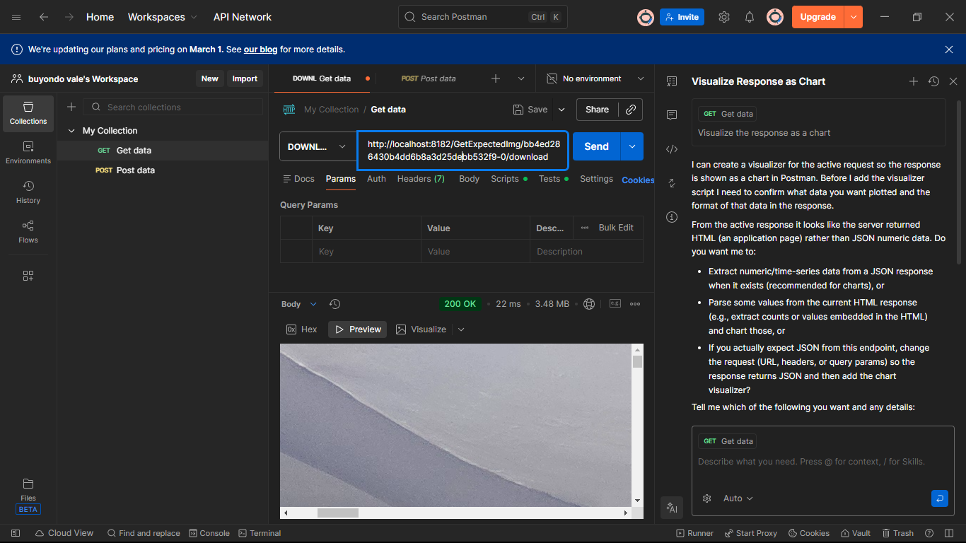Image resolution: width=966 pixels, height=543 pixels.
Task: Open the HTTP method dropdown
Action: 318,147
